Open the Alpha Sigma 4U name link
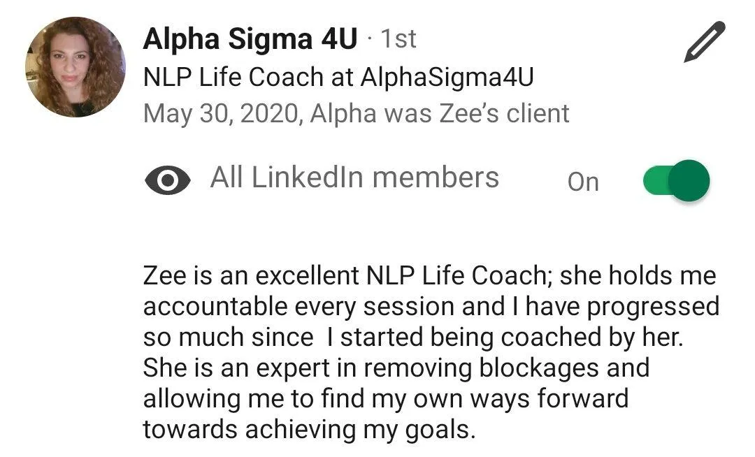The width and height of the screenshot is (755, 457). (250, 38)
